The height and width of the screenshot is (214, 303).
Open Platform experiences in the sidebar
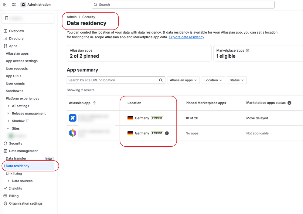[x=22, y=99]
